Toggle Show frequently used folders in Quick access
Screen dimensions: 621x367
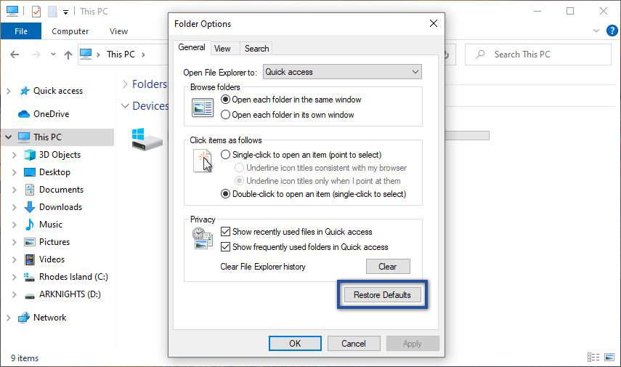[225, 247]
